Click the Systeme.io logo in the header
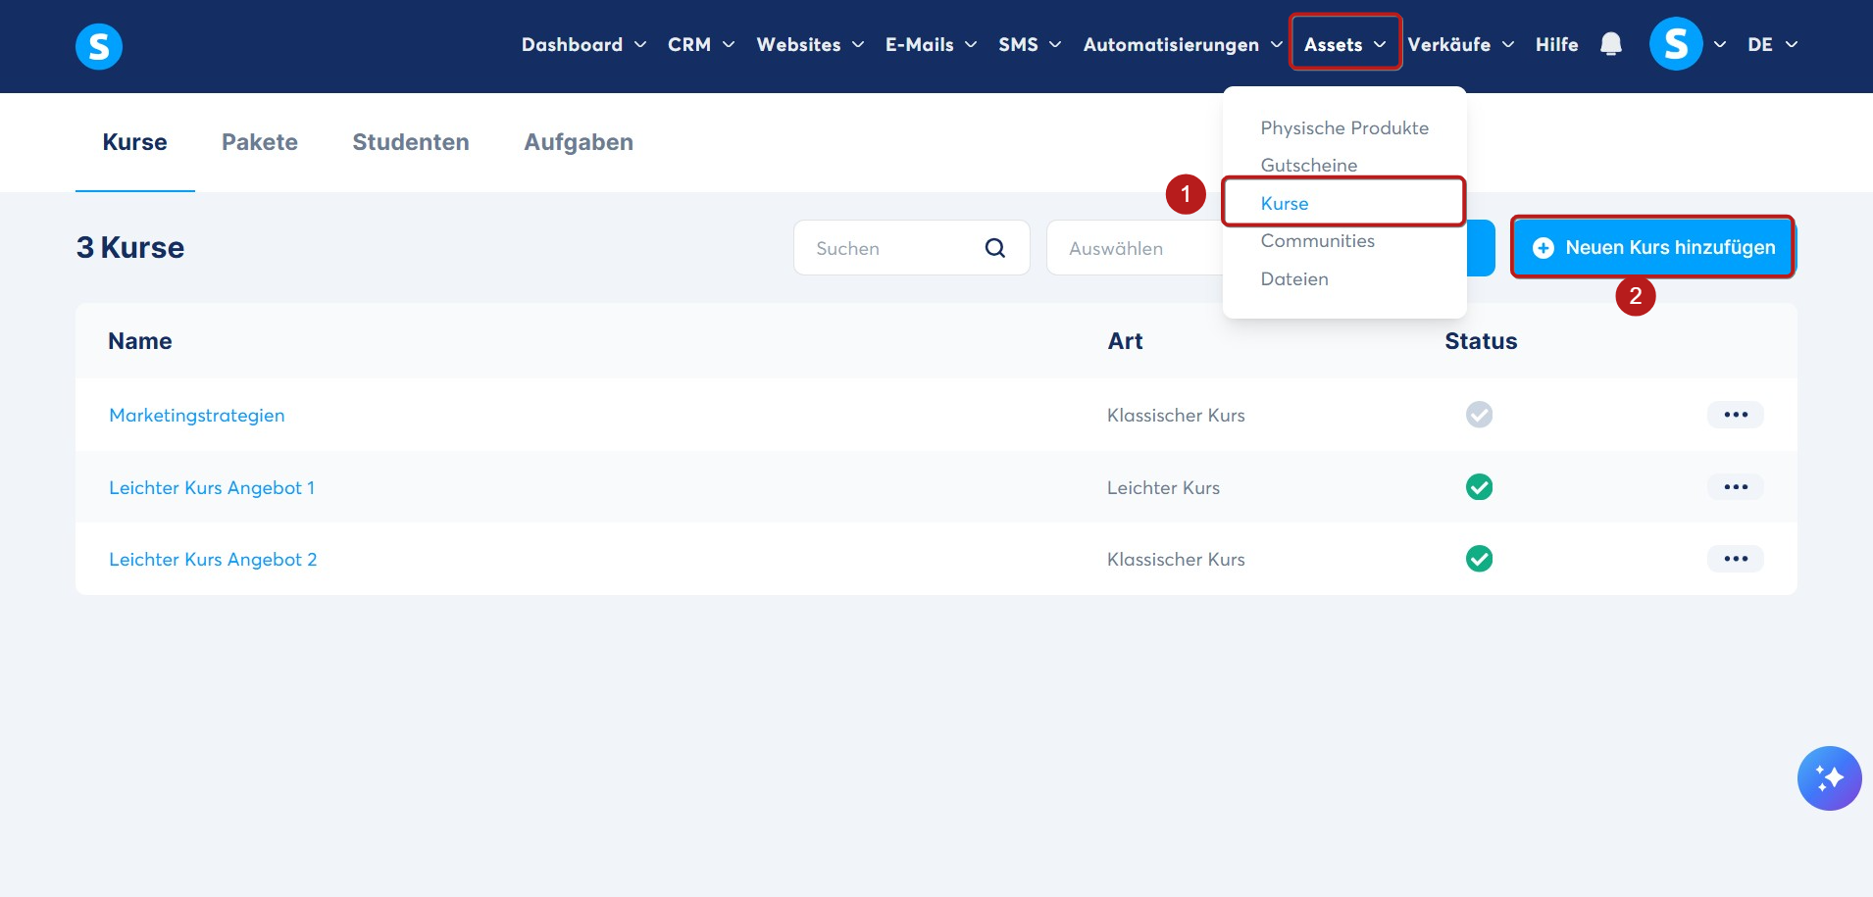Screen dimensions: 1873x897 (x=99, y=46)
